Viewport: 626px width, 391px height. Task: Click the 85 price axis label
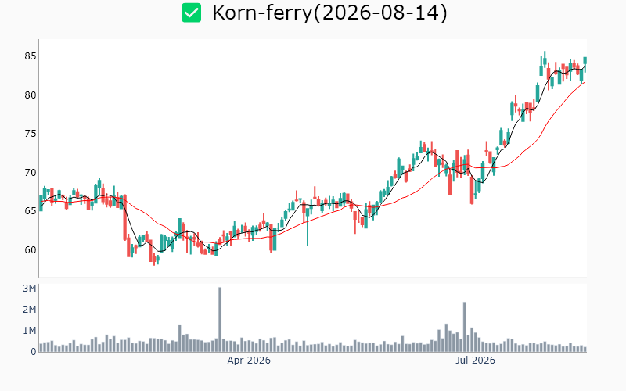(x=31, y=56)
